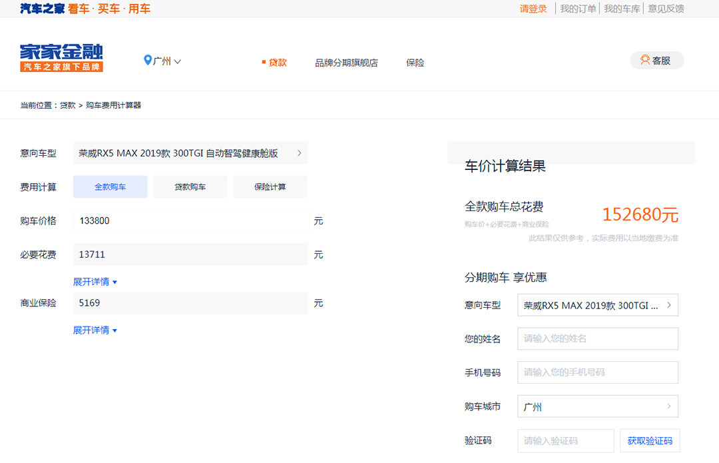This screenshot has width=719, height=463.
Task: Switch to 贷款购车 calculation option
Action: pyautogui.click(x=190, y=187)
